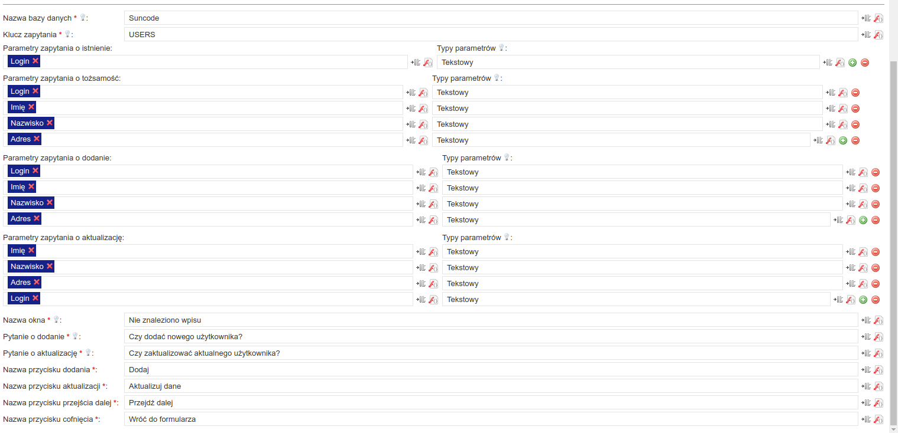Show hint bulb next to Klucz zapytania

67,34
